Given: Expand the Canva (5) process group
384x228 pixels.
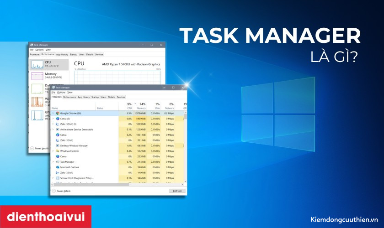Looking at the screenshot, I should tap(53, 119).
